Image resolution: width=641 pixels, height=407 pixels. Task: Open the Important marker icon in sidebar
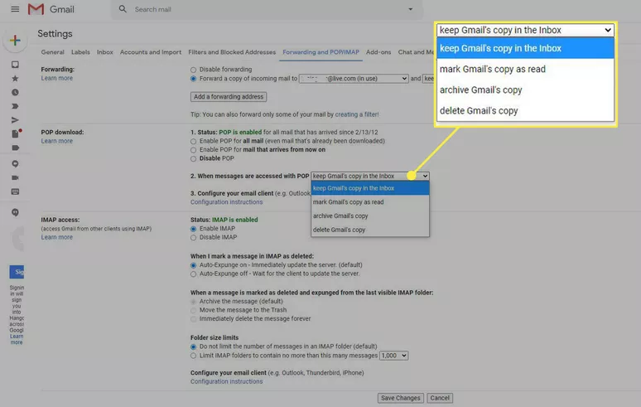[15, 106]
